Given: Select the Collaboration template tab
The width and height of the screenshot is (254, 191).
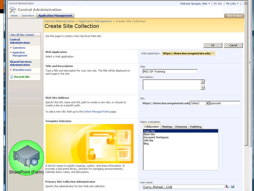Looking at the screenshot, I should tap(151, 127).
